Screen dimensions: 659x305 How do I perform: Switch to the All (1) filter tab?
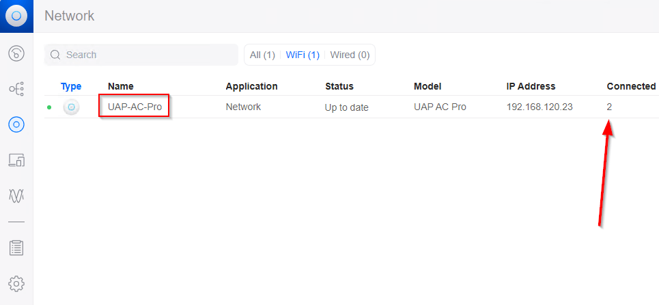pos(262,55)
